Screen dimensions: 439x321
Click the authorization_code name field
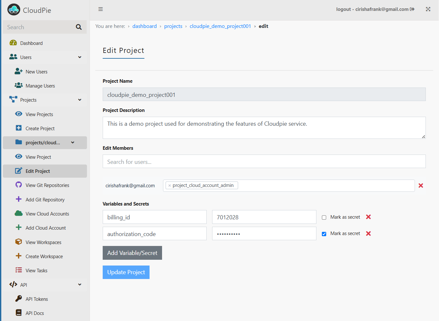(x=155, y=233)
